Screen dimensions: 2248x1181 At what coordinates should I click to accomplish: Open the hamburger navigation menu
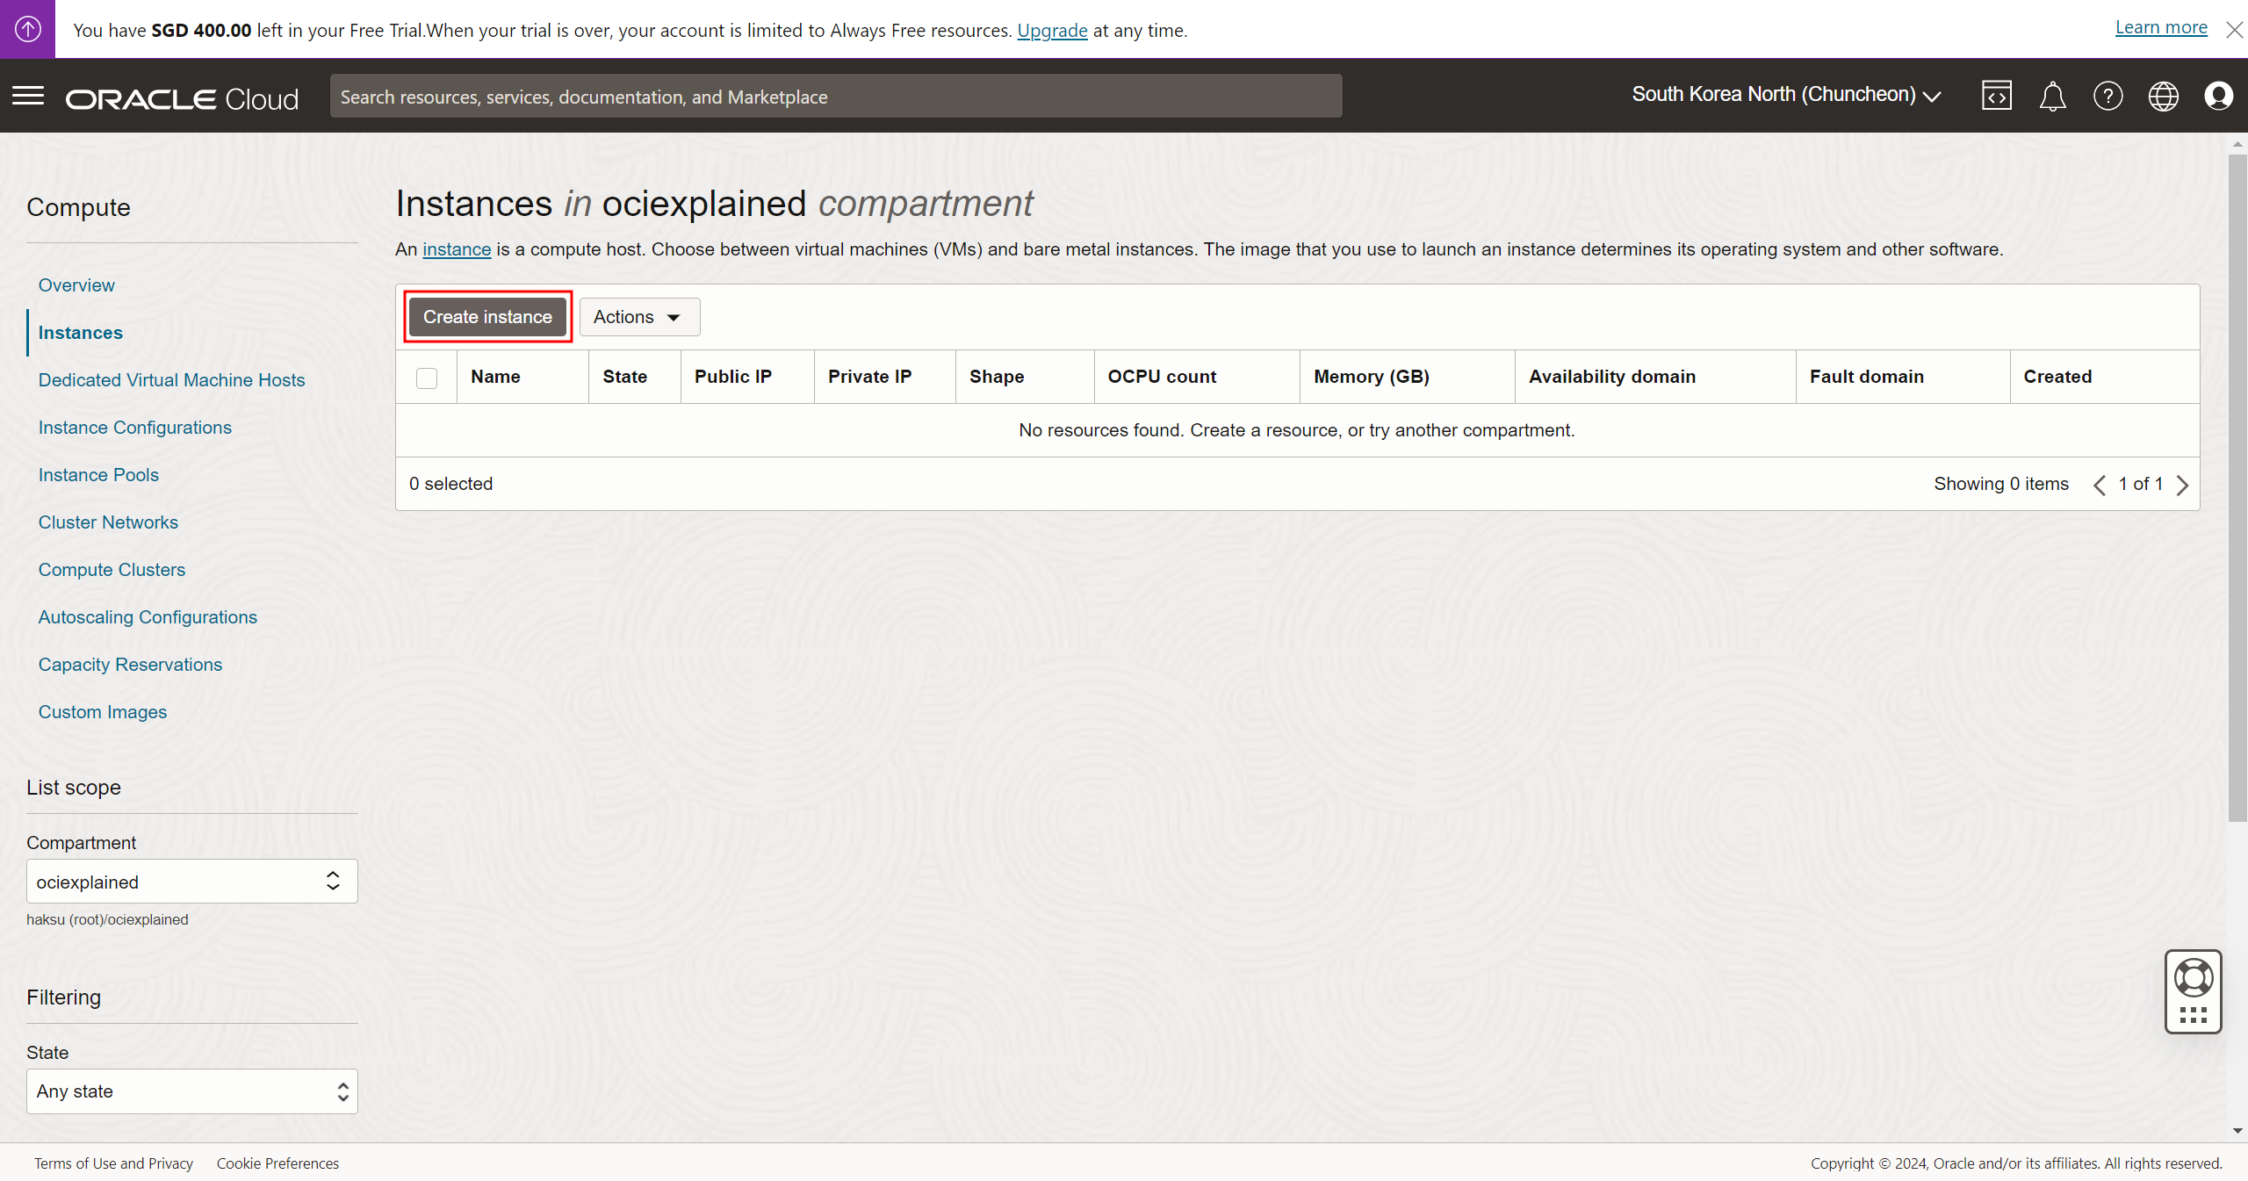28,96
